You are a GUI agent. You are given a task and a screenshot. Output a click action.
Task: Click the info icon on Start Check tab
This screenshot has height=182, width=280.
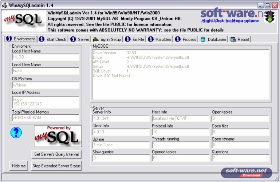(x=42, y=39)
